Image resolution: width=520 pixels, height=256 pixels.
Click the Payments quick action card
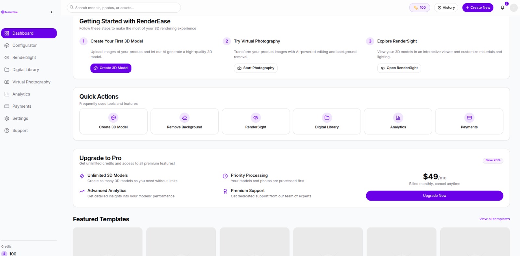pos(469,121)
